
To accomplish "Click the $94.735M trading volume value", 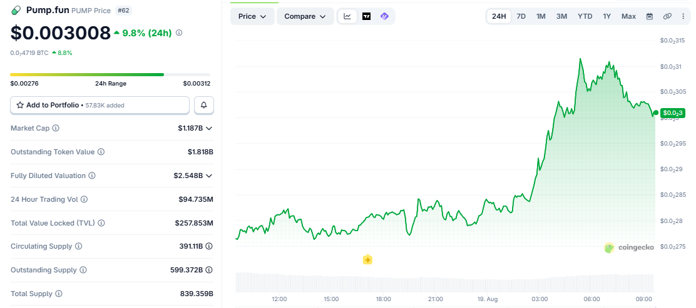I will [x=196, y=199].
